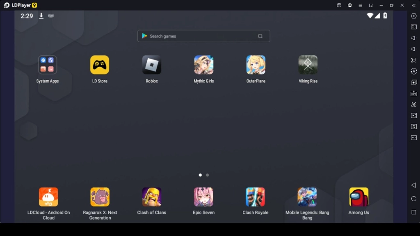
Task: Open the operation recorder in sidebar
Action: (414, 126)
